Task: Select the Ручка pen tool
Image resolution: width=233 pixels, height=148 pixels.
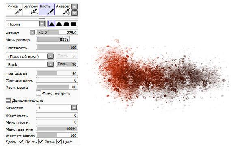Action: [x=15, y=10]
